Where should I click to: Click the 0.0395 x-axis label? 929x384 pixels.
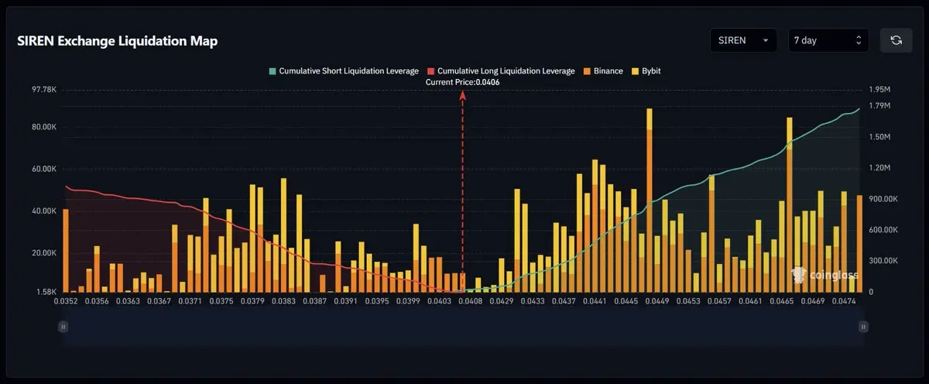click(x=377, y=300)
